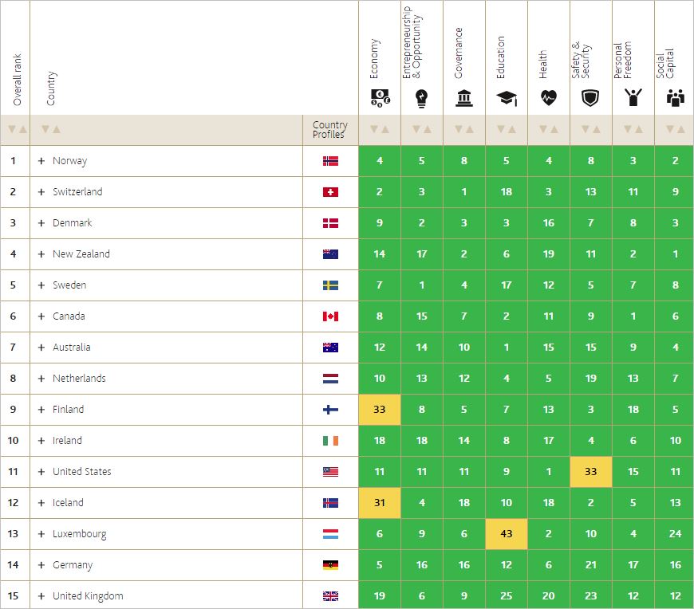Expand the New Zealand row
This screenshot has width=694, height=609.
coord(41,254)
